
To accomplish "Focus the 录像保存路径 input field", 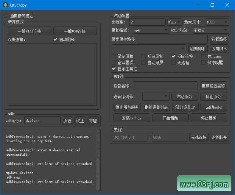I will (172, 39).
